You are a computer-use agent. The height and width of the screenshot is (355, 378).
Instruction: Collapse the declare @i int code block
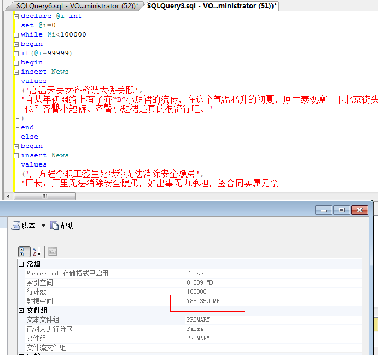[16, 16]
